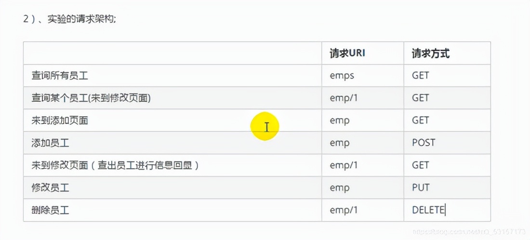Click the POST request method cell
Viewport: 530px width, 240px height.
coord(424,143)
